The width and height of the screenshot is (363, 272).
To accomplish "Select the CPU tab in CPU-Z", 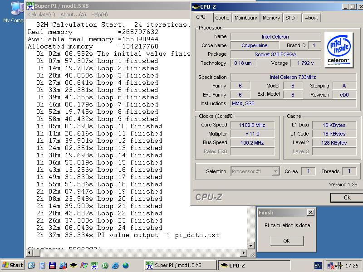I will click(x=201, y=17).
